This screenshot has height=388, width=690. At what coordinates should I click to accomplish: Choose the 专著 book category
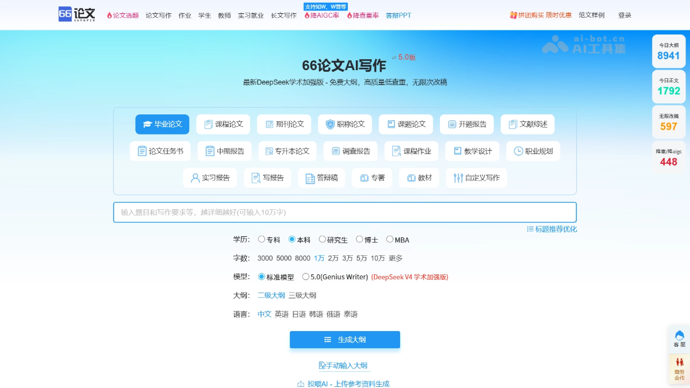pos(372,178)
